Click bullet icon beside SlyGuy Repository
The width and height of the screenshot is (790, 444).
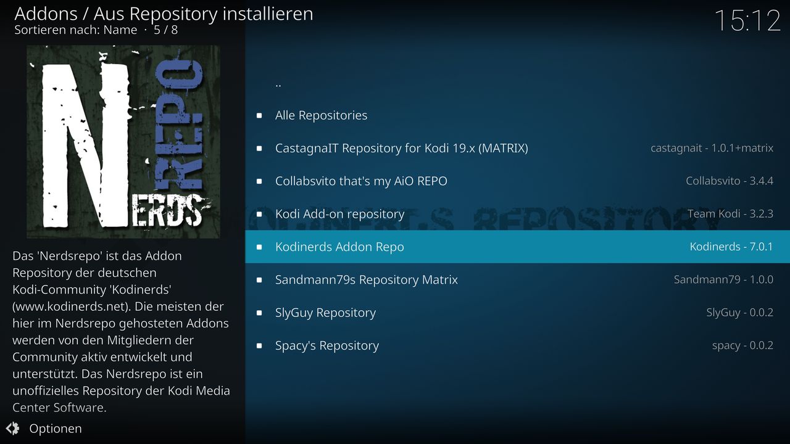point(259,313)
